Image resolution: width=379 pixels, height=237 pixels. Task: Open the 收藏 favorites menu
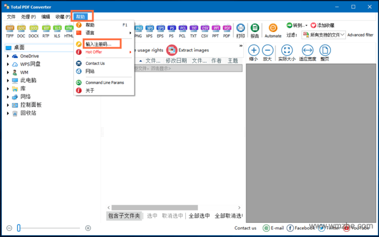click(x=63, y=17)
